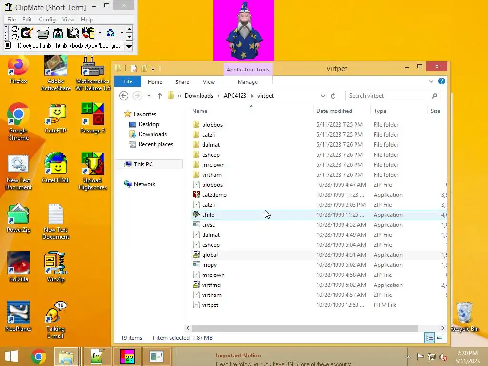Click the ClipMate blue recycle icon
The height and width of the screenshot is (366, 488).
pyautogui.click(x=111, y=33)
